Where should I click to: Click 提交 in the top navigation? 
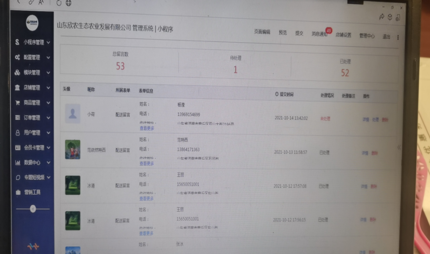tap(299, 33)
